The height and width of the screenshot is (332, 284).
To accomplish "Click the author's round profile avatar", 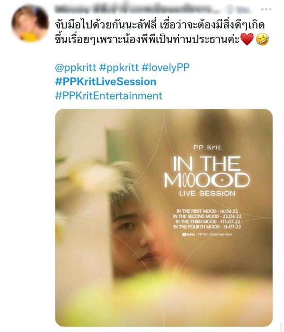I will pyautogui.click(x=30, y=24).
